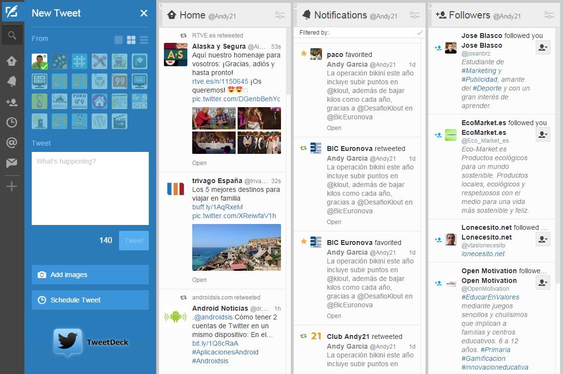Select the 99 account avatar
This screenshot has height=374, width=563.
click(120, 81)
